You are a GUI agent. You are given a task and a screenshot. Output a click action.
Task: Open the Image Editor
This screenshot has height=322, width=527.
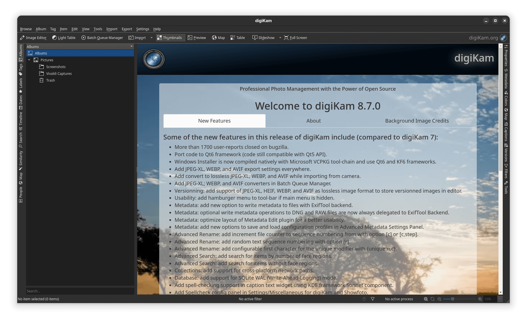point(33,38)
